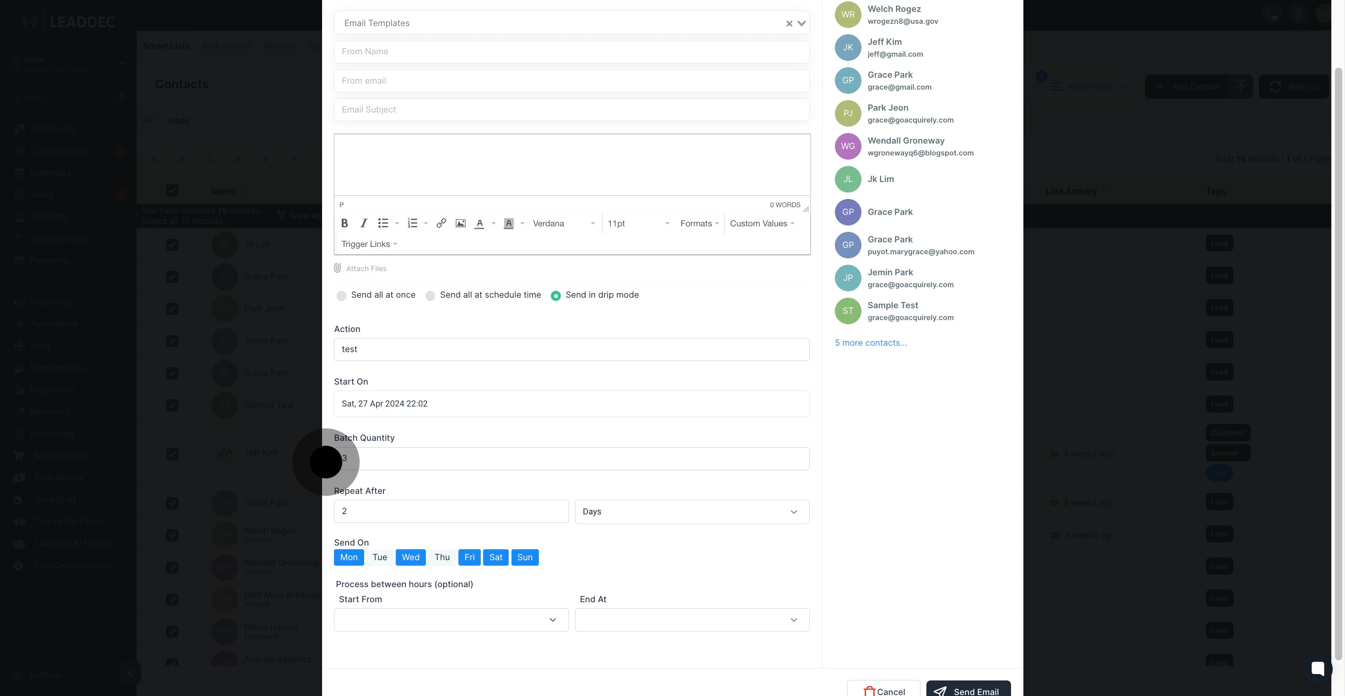
Task: Open the background color picker arrow
Action: point(522,223)
